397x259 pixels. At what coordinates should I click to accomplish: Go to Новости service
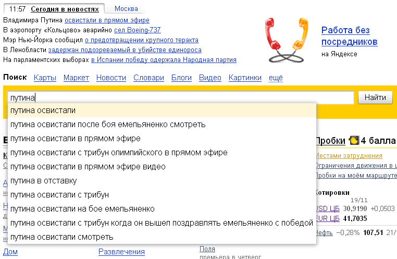pos(111,78)
